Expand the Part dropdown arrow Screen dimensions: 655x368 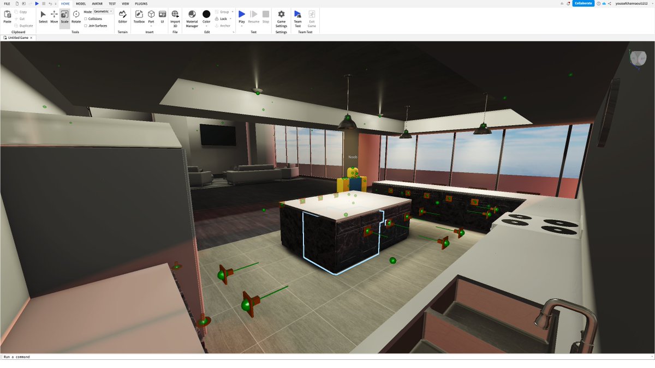(x=151, y=26)
